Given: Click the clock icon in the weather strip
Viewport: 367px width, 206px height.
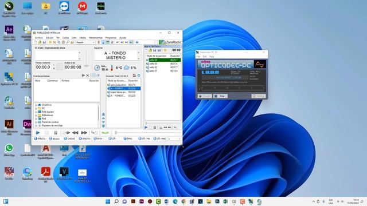Looking at the screenshot, I should click(x=97, y=68).
